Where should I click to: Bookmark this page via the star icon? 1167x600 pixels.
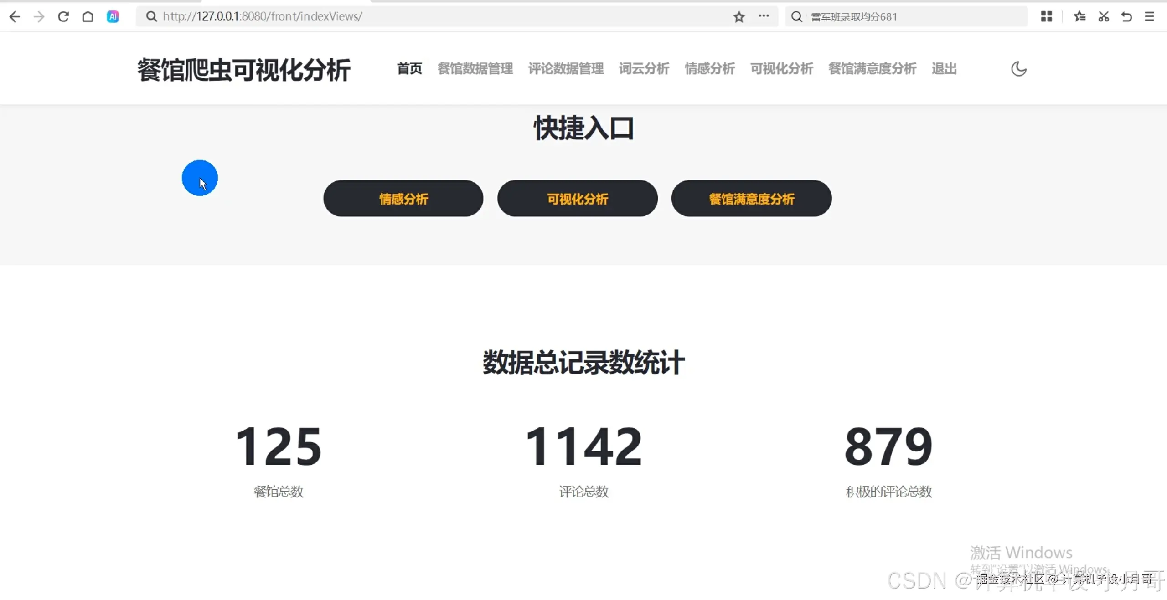tap(738, 17)
